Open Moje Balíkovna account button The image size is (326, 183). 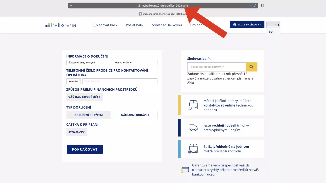coord(247,25)
